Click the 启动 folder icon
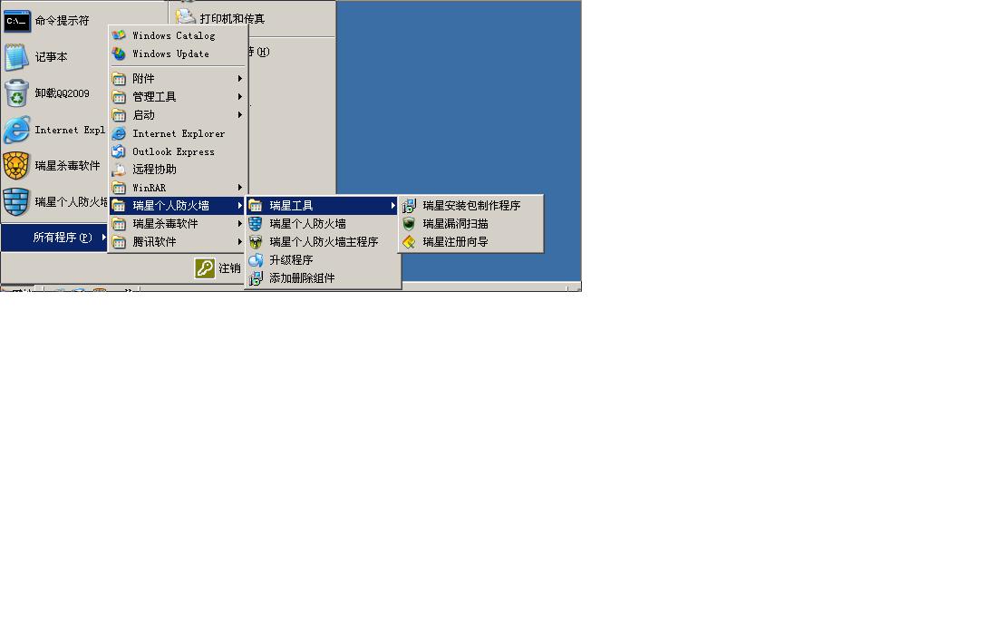Screen dimensions: 988x642 tap(119, 115)
